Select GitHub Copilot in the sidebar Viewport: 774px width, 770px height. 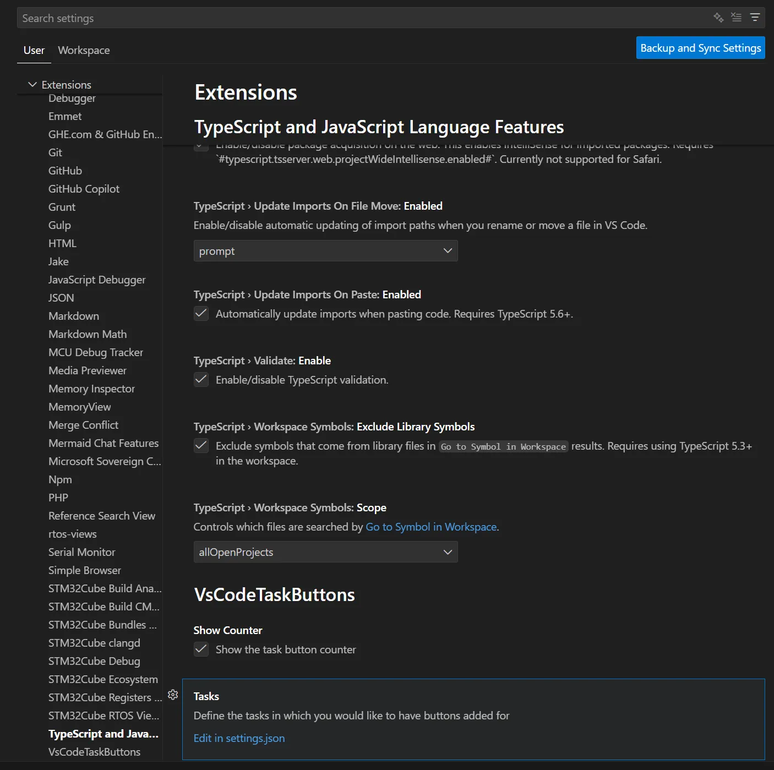point(83,188)
